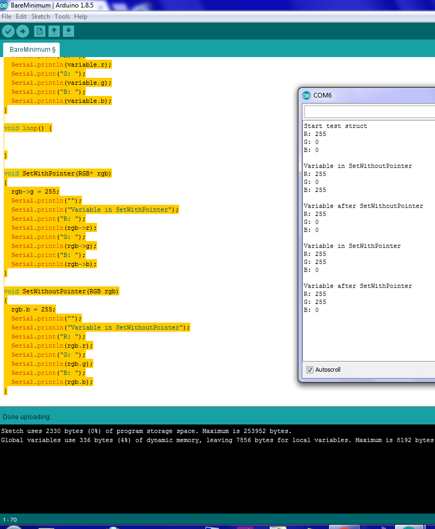Open the Tools menu
The height and width of the screenshot is (529, 435).
click(x=62, y=17)
